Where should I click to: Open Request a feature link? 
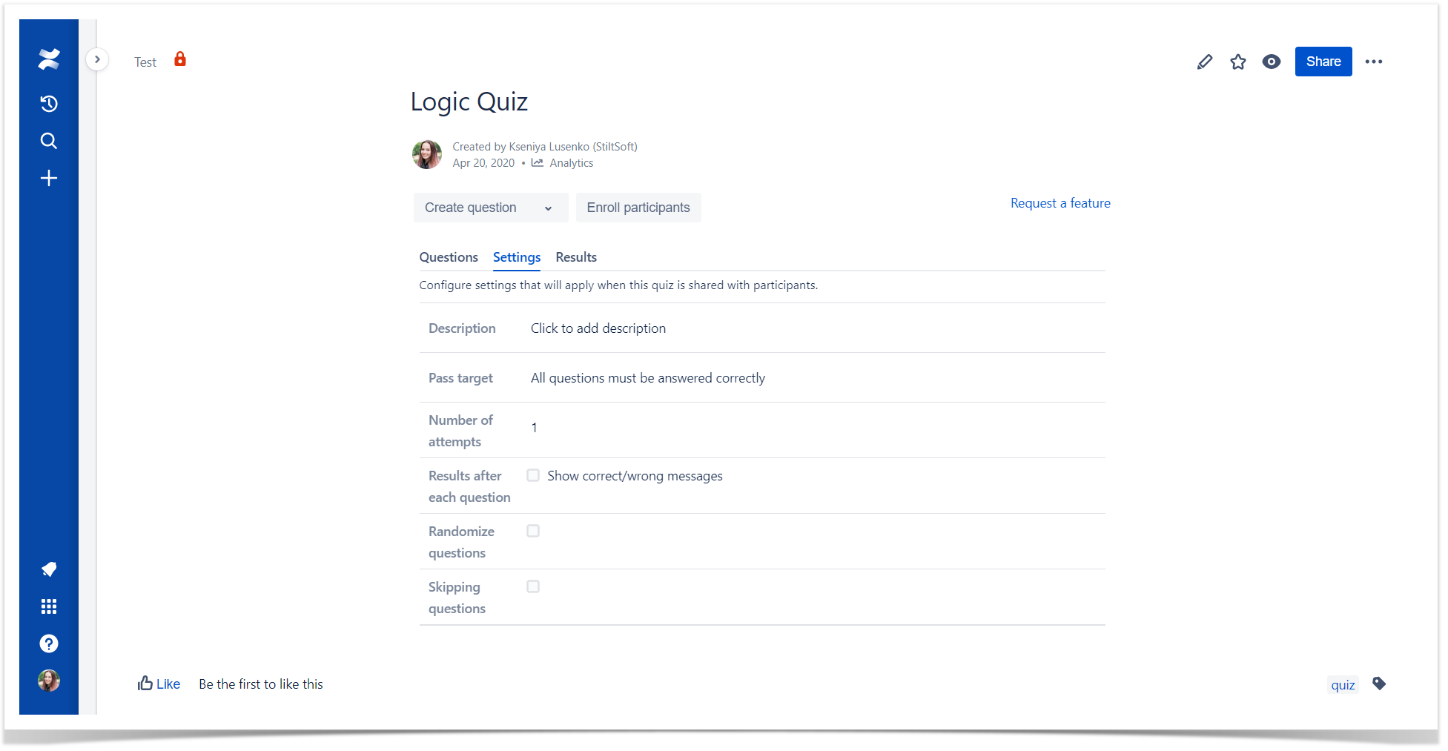[1060, 203]
